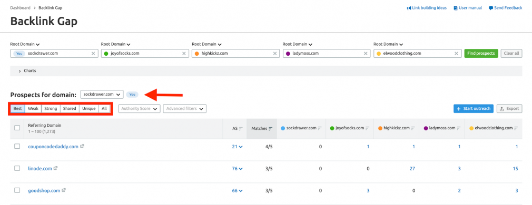Open Advanced filters dropdown
The width and height of the screenshot is (532, 205).
coord(184,109)
